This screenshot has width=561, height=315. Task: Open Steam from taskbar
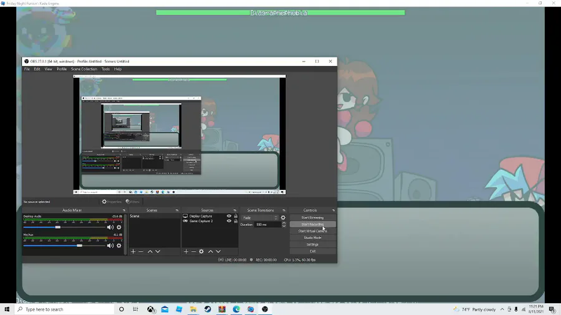click(208, 309)
